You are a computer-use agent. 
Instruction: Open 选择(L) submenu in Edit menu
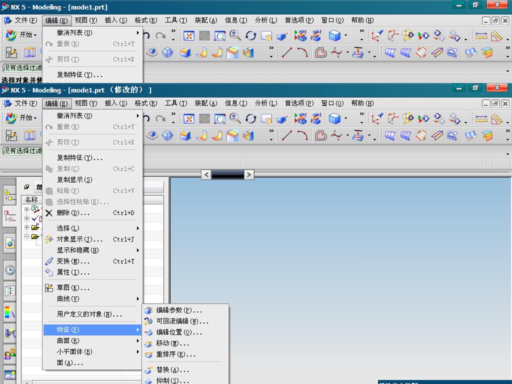(92, 228)
